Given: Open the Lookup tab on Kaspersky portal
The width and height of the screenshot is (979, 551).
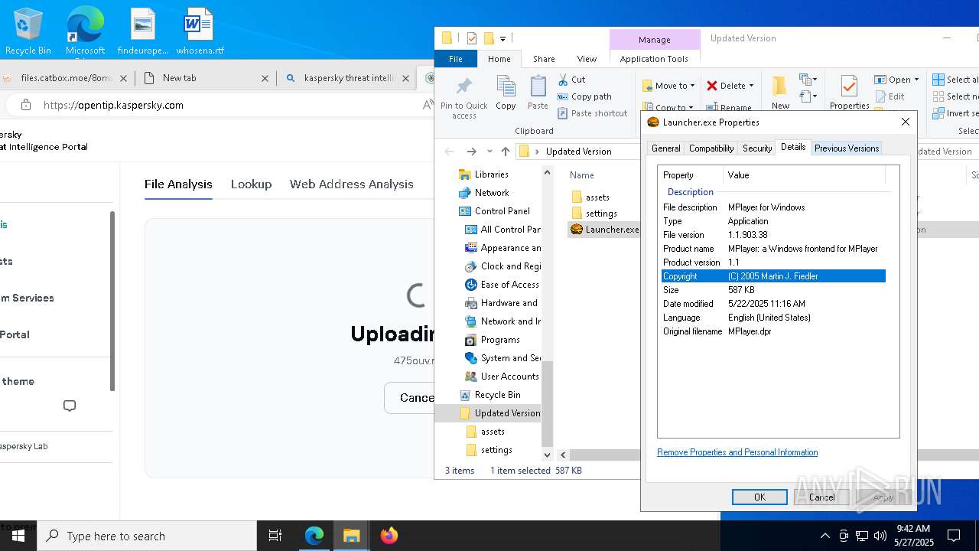Looking at the screenshot, I should tap(251, 184).
